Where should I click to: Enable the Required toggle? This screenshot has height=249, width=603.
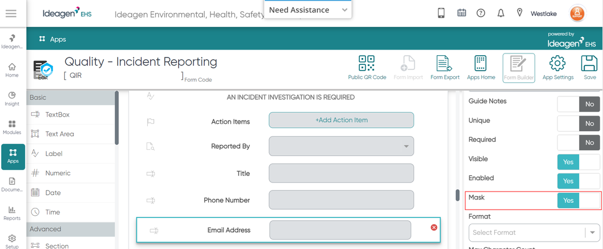tap(579, 143)
